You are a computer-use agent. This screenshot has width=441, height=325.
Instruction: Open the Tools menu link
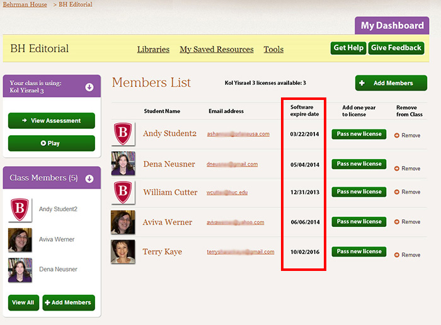(273, 50)
